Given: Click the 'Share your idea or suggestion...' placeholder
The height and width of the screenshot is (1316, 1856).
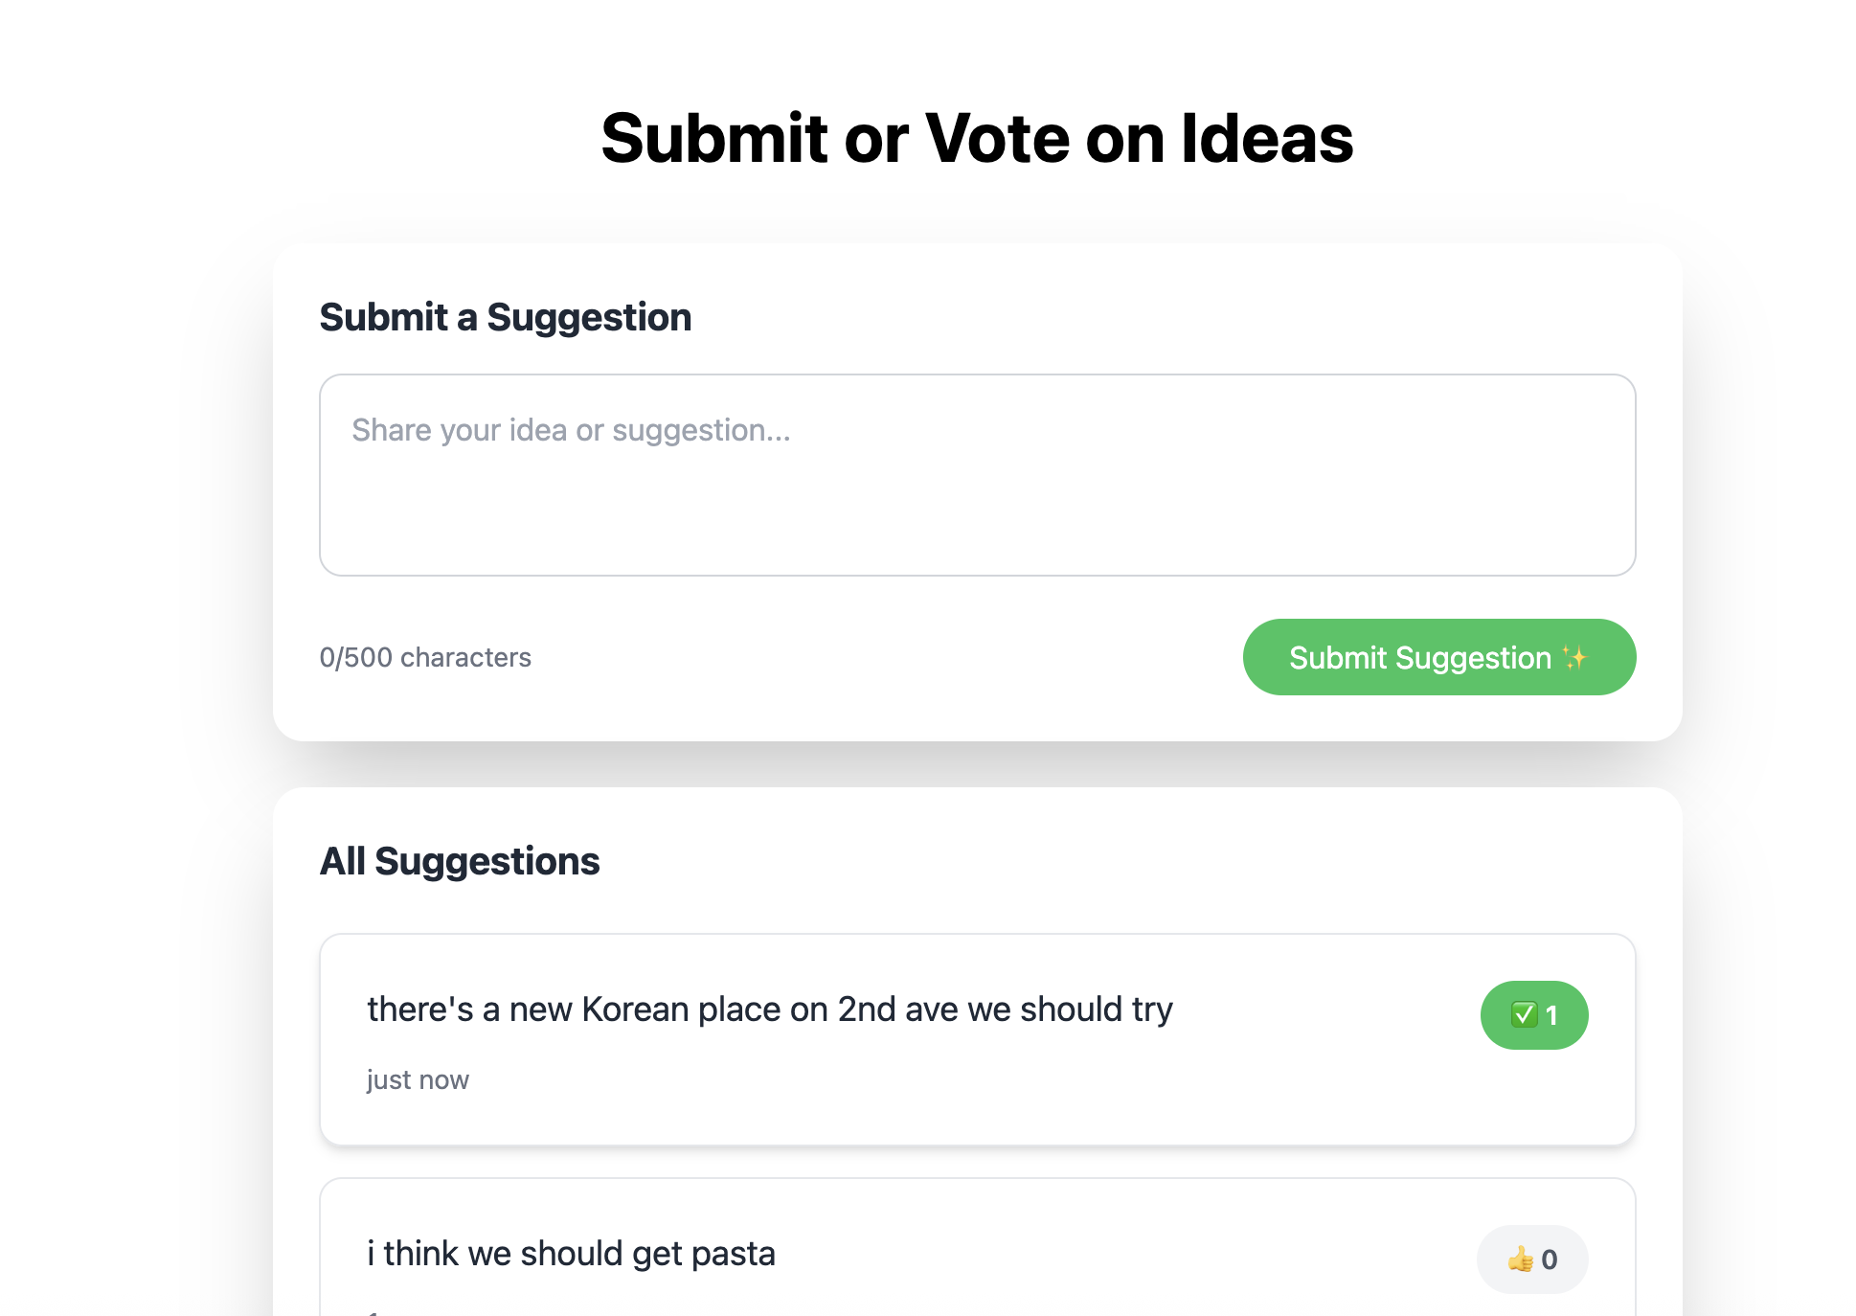Looking at the screenshot, I should (571, 430).
